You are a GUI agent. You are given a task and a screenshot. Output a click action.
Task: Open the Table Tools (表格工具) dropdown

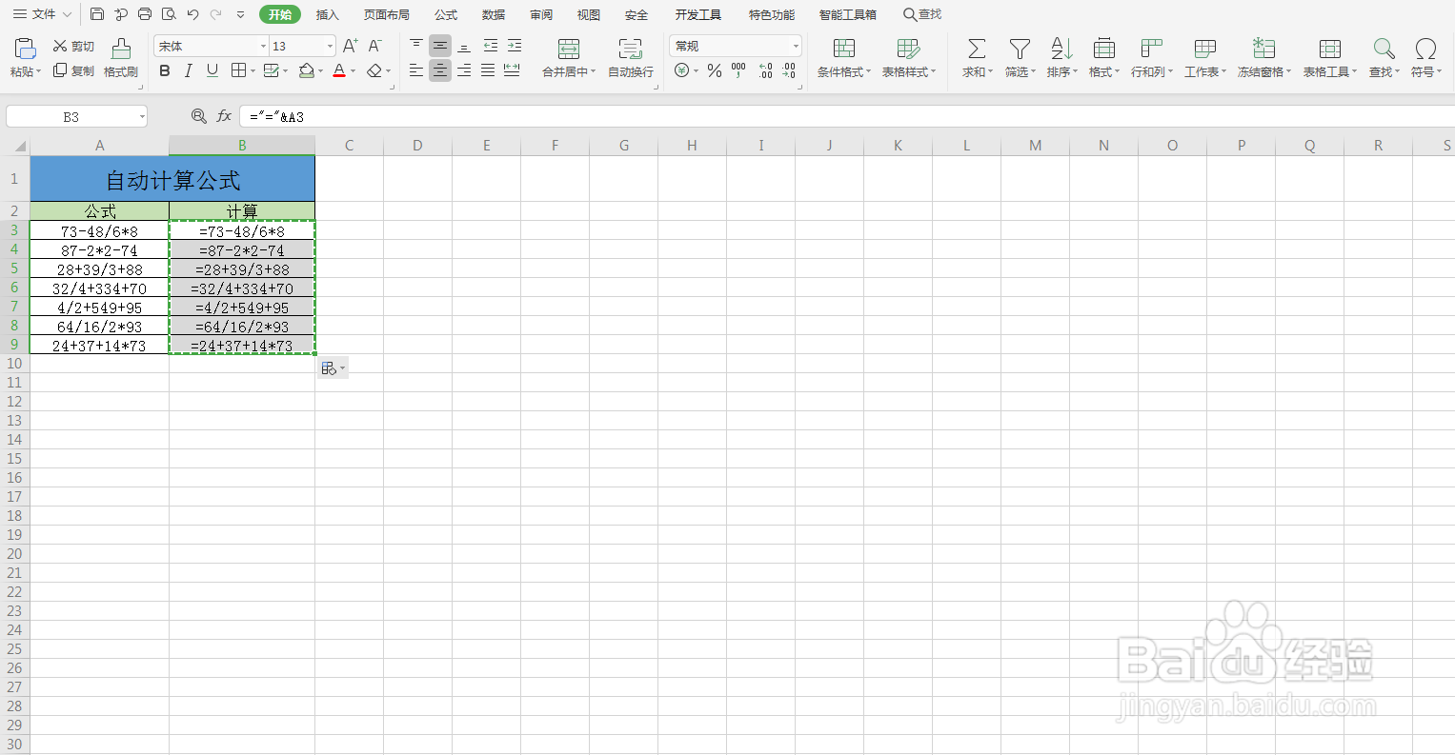point(1330,71)
